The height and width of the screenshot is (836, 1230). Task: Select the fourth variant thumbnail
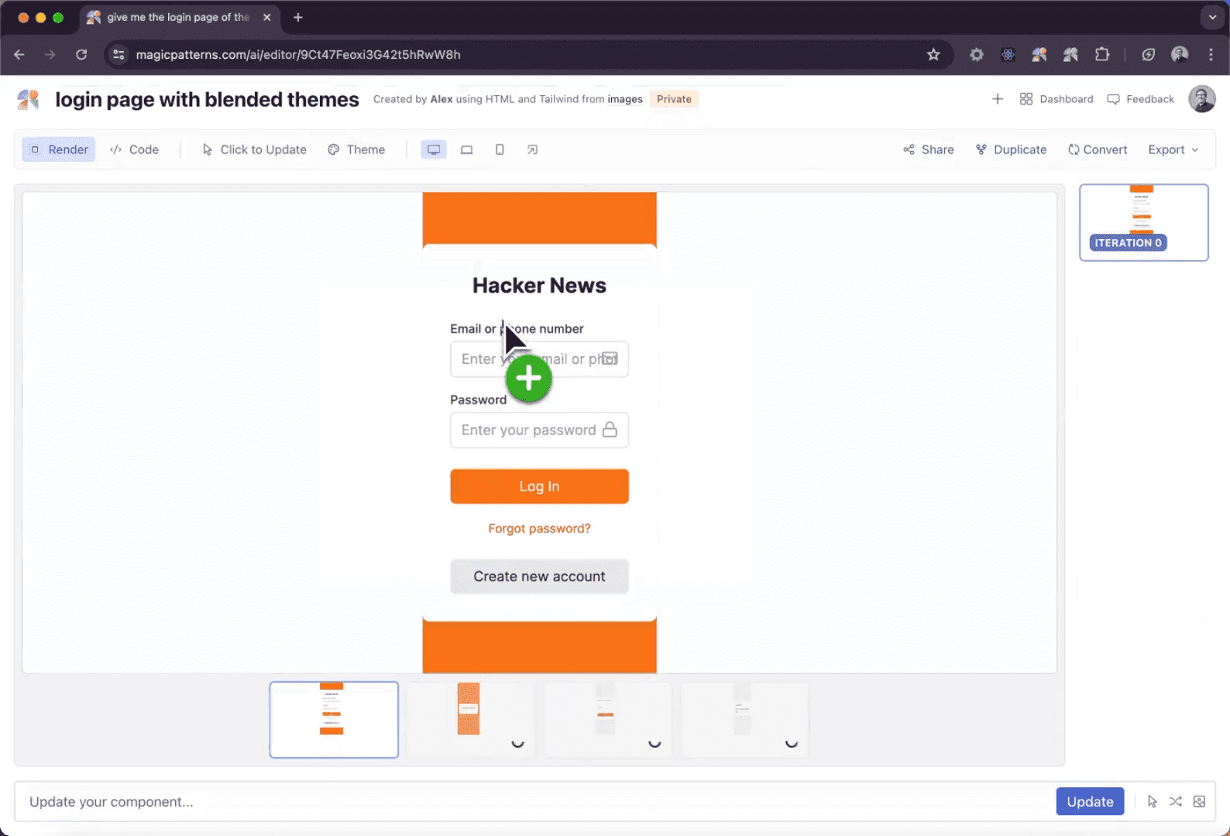745,719
